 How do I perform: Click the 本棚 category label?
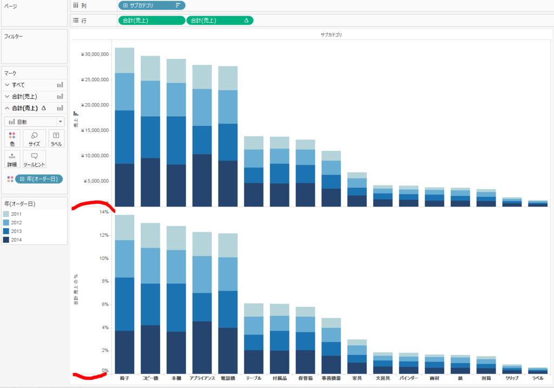[176, 378]
